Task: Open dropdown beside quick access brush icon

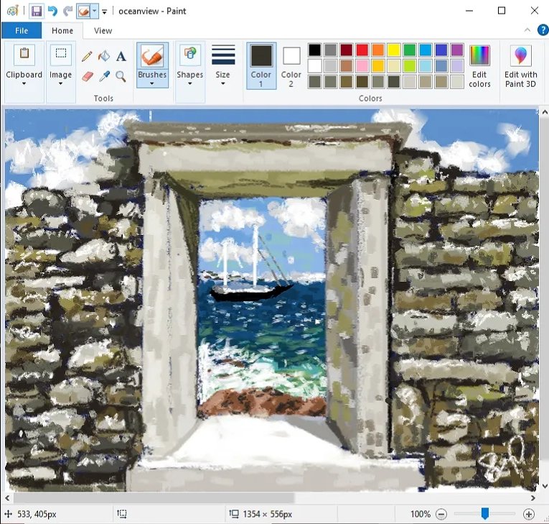Action: coord(94,12)
